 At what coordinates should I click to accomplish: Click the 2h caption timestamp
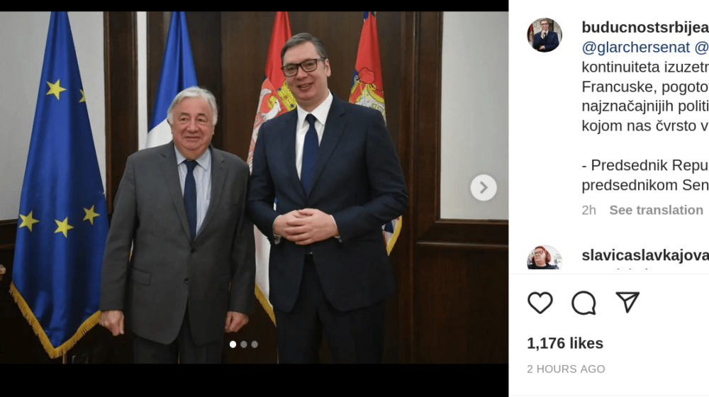tap(588, 210)
